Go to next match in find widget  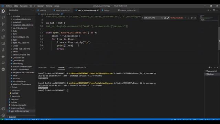coord(188,18)
